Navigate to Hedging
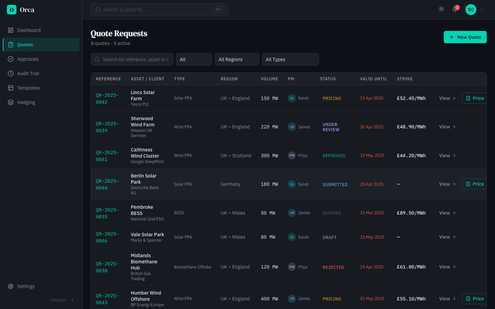The image size is (495, 309). 41,102
